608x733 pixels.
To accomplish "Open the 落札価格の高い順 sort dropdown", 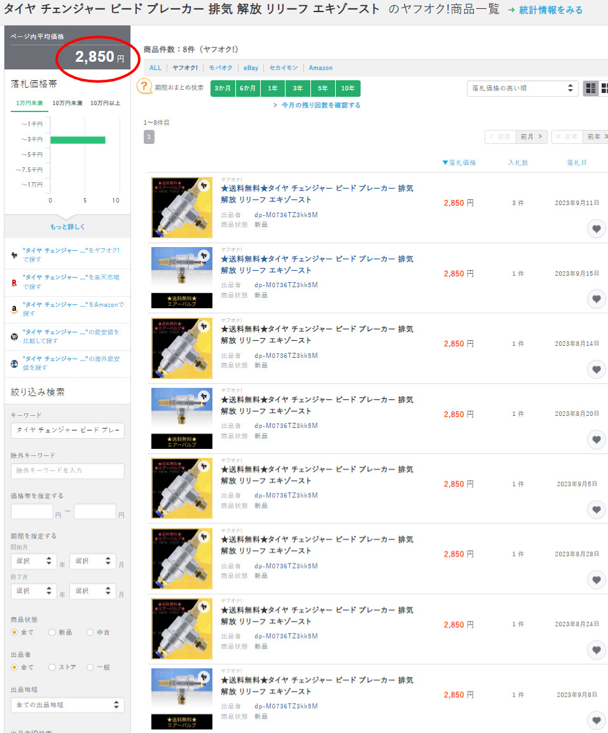I will pos(522,89).
